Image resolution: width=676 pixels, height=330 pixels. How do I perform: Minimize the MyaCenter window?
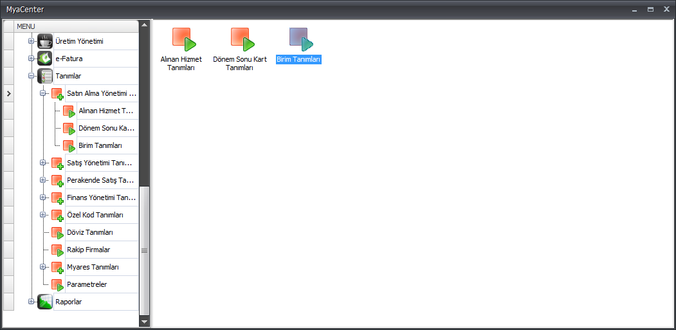(x=634, y=10)
